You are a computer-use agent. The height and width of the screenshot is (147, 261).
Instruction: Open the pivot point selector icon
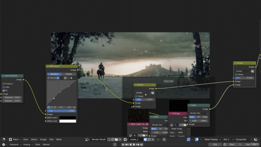[x=158, y=139]
